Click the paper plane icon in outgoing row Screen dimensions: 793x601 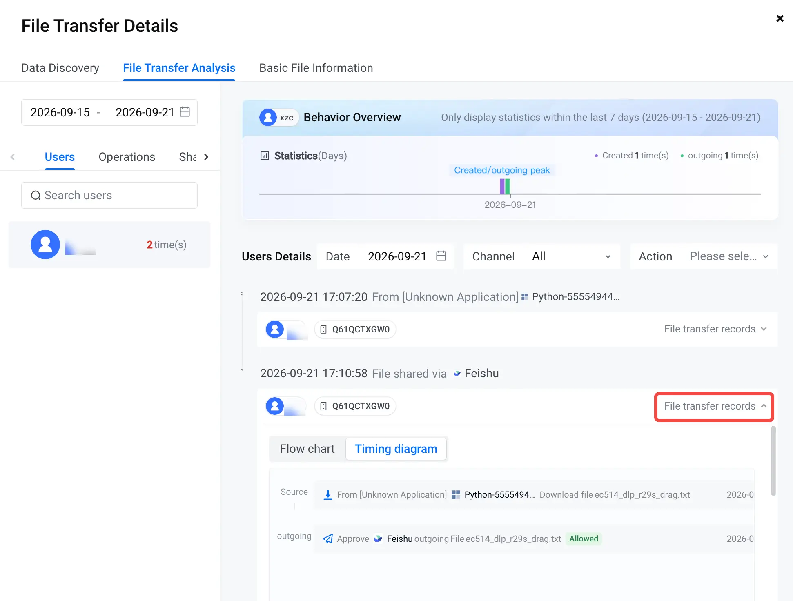[x=328, y=539]
